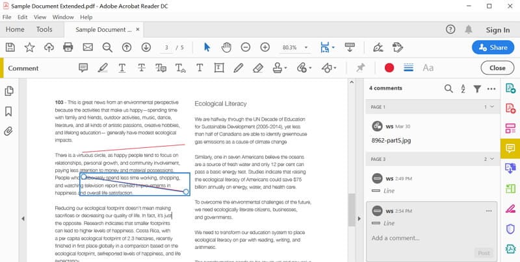Open options for 2:54 PM comment
520x262 pixels.
(489, 211)
